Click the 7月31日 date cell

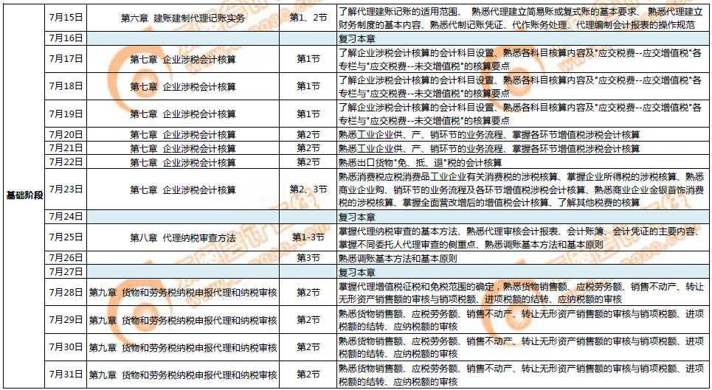(65, 375)
